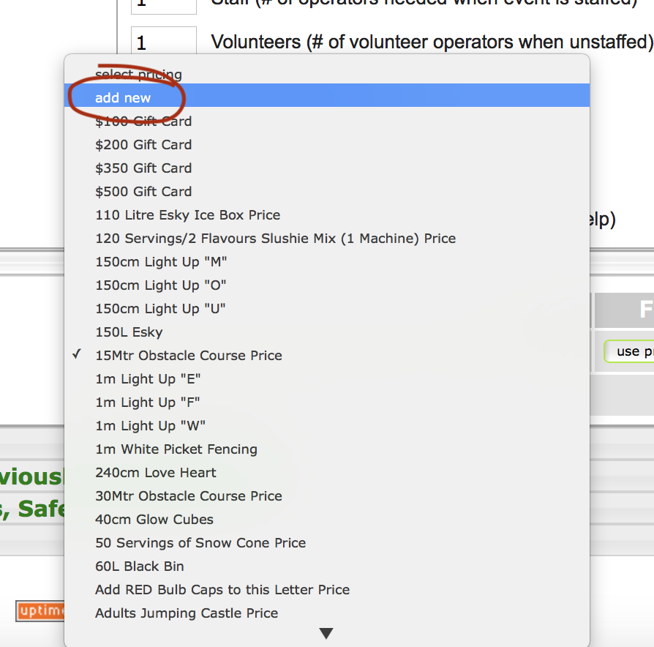Choose the 240cm Love Heart option
Screen dimensions: 654x647
click(x=155, y=473)
